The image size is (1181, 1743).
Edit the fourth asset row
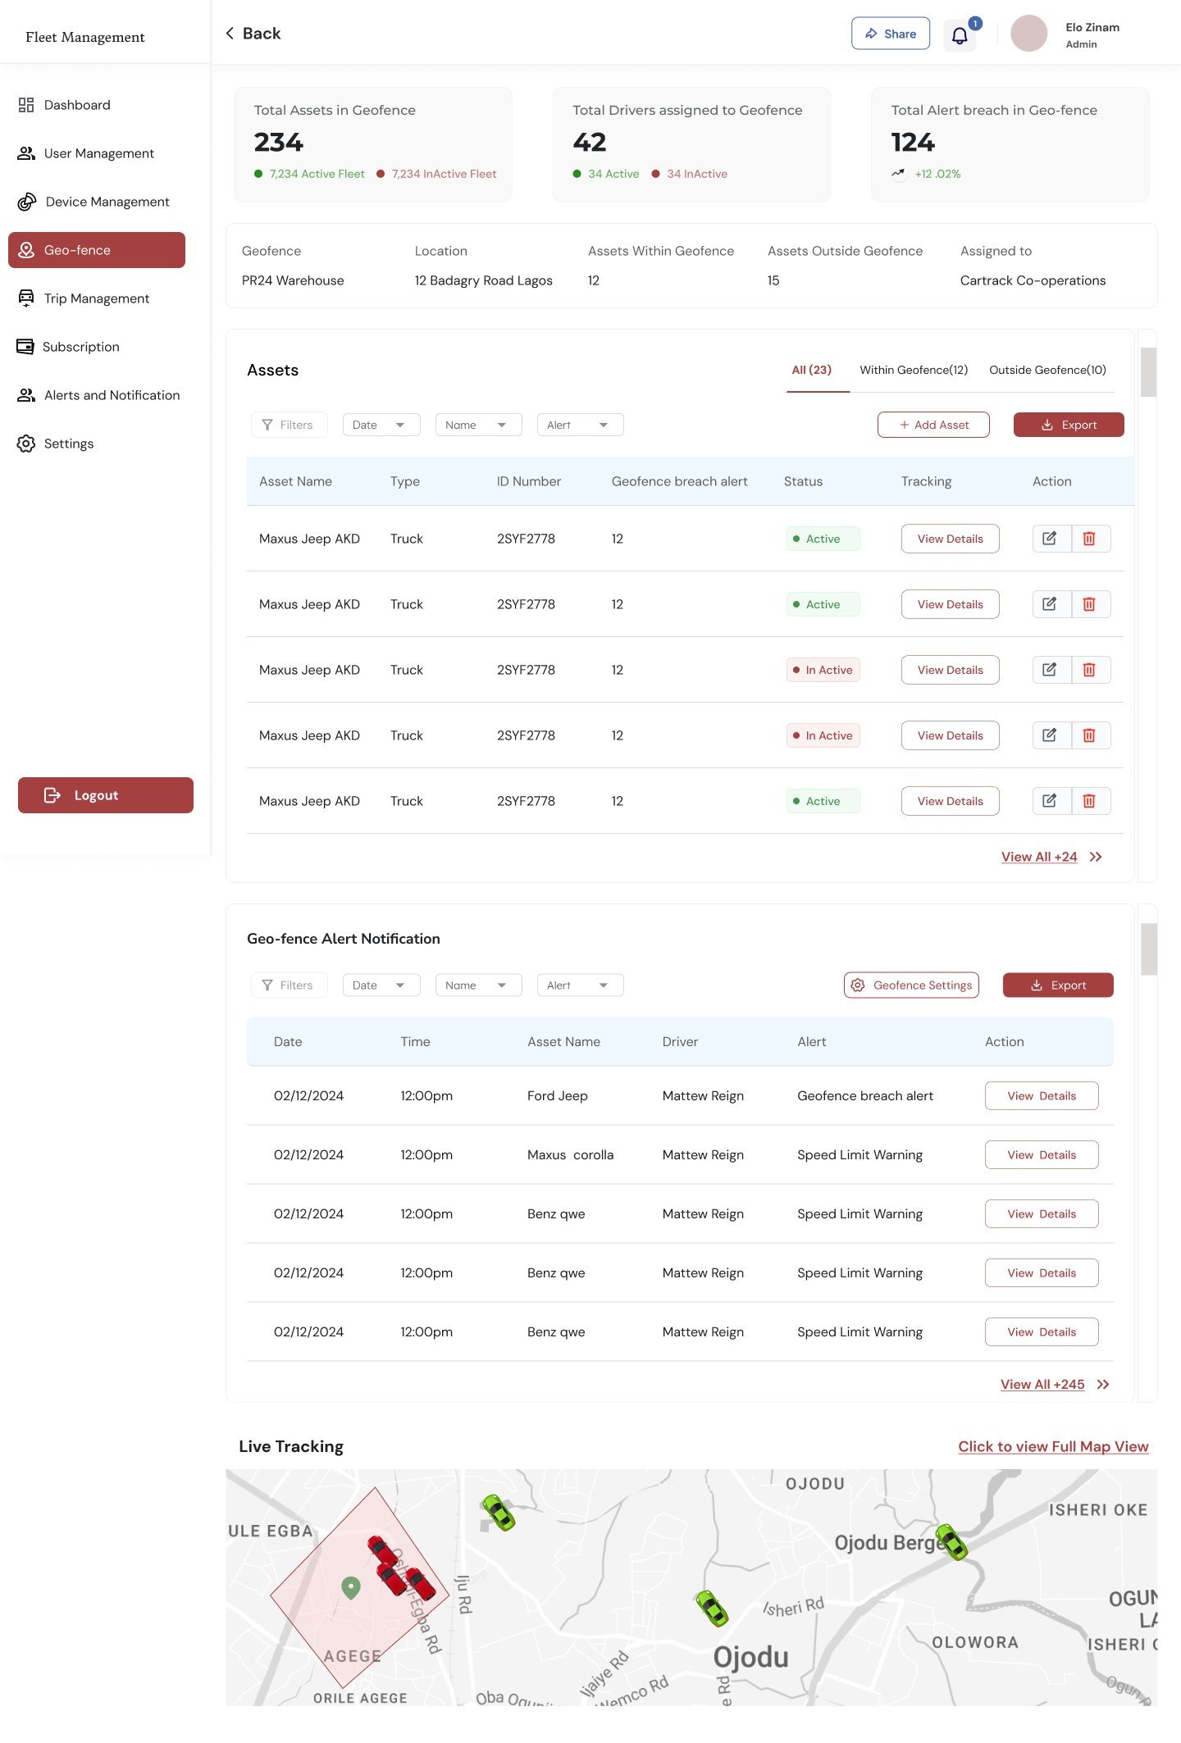tap(1050, 735)
